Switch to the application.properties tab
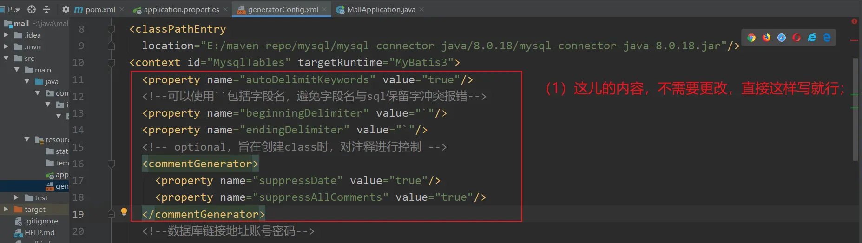Viewport: 862px width, 243px height. pyautogui.click(x=181, y=9)
